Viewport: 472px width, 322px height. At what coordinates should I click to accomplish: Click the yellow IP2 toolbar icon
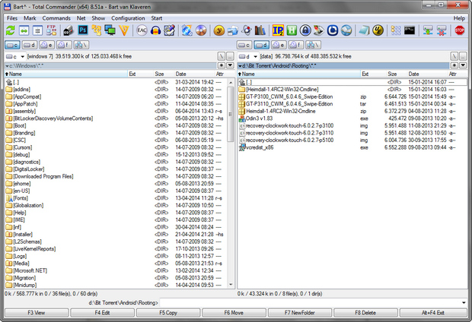[278, 30]
